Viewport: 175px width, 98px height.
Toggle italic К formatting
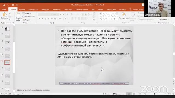coord(42,19)
